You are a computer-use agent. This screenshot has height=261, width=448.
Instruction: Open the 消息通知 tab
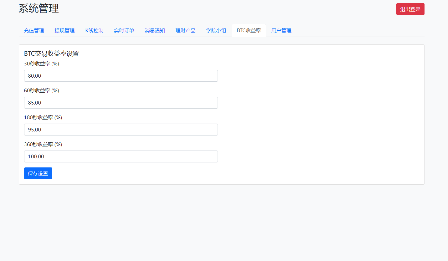(155, 30)
